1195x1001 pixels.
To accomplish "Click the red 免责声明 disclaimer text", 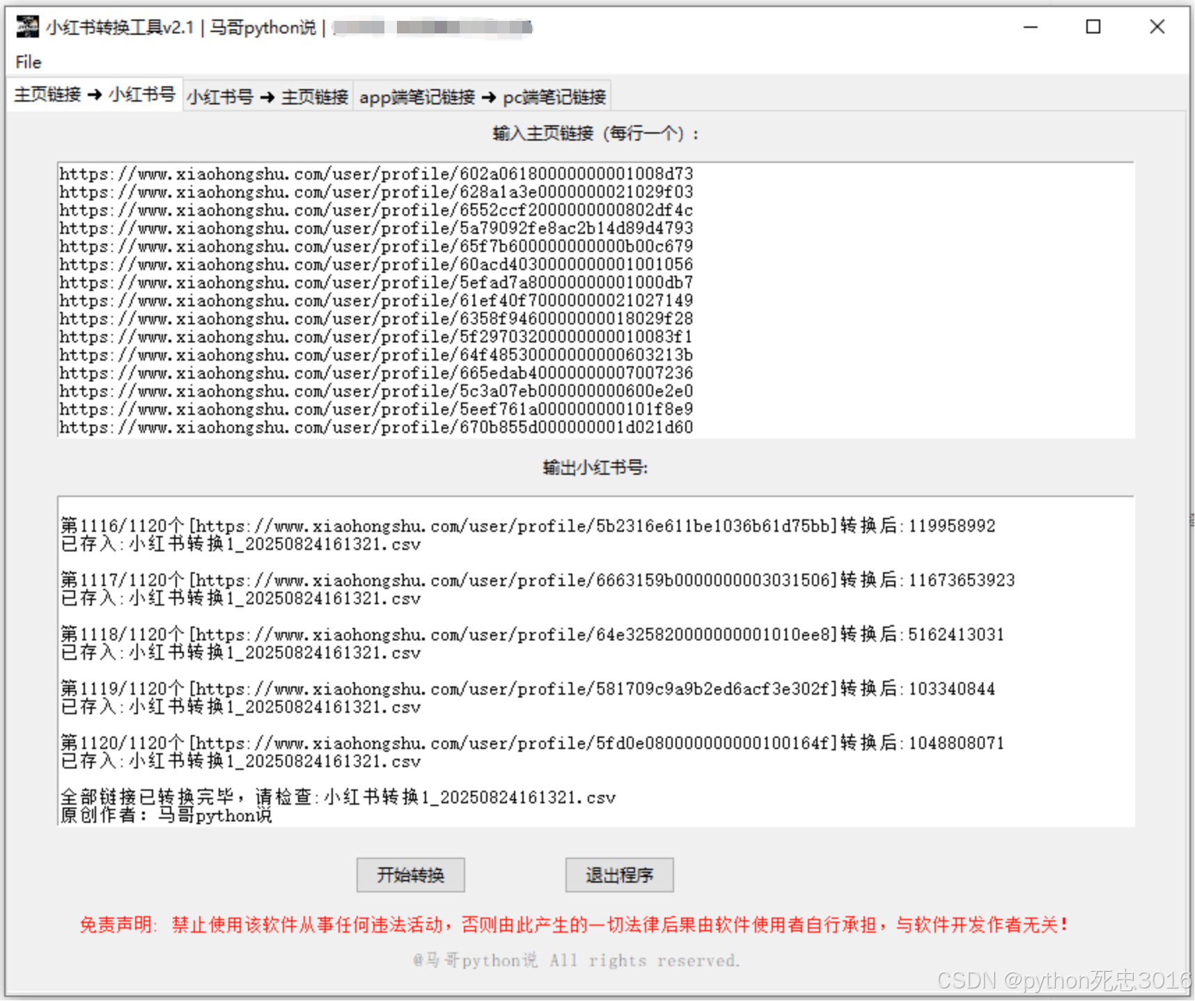I will click(574, 924).
